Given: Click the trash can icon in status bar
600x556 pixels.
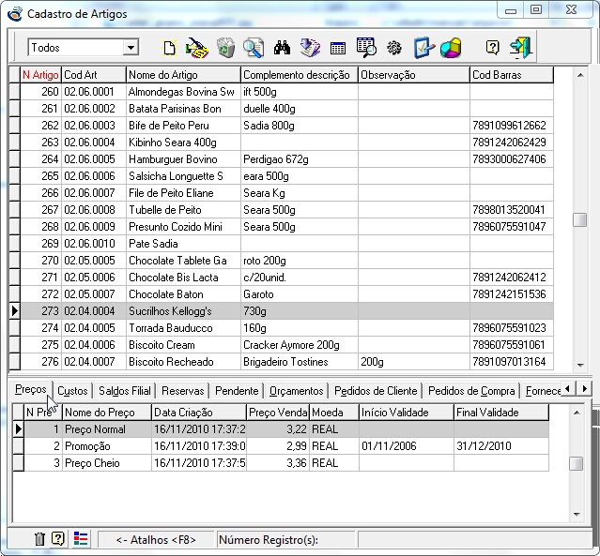Looking at the screenshot, I should click(39, 539).
